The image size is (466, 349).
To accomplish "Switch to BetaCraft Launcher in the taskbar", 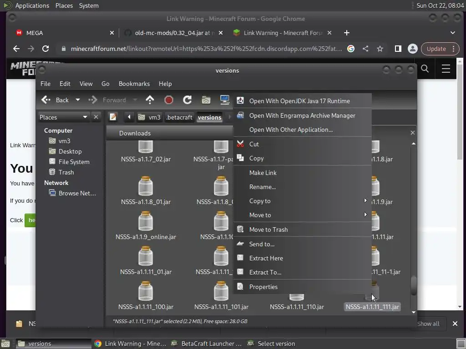I will point(207,344).
